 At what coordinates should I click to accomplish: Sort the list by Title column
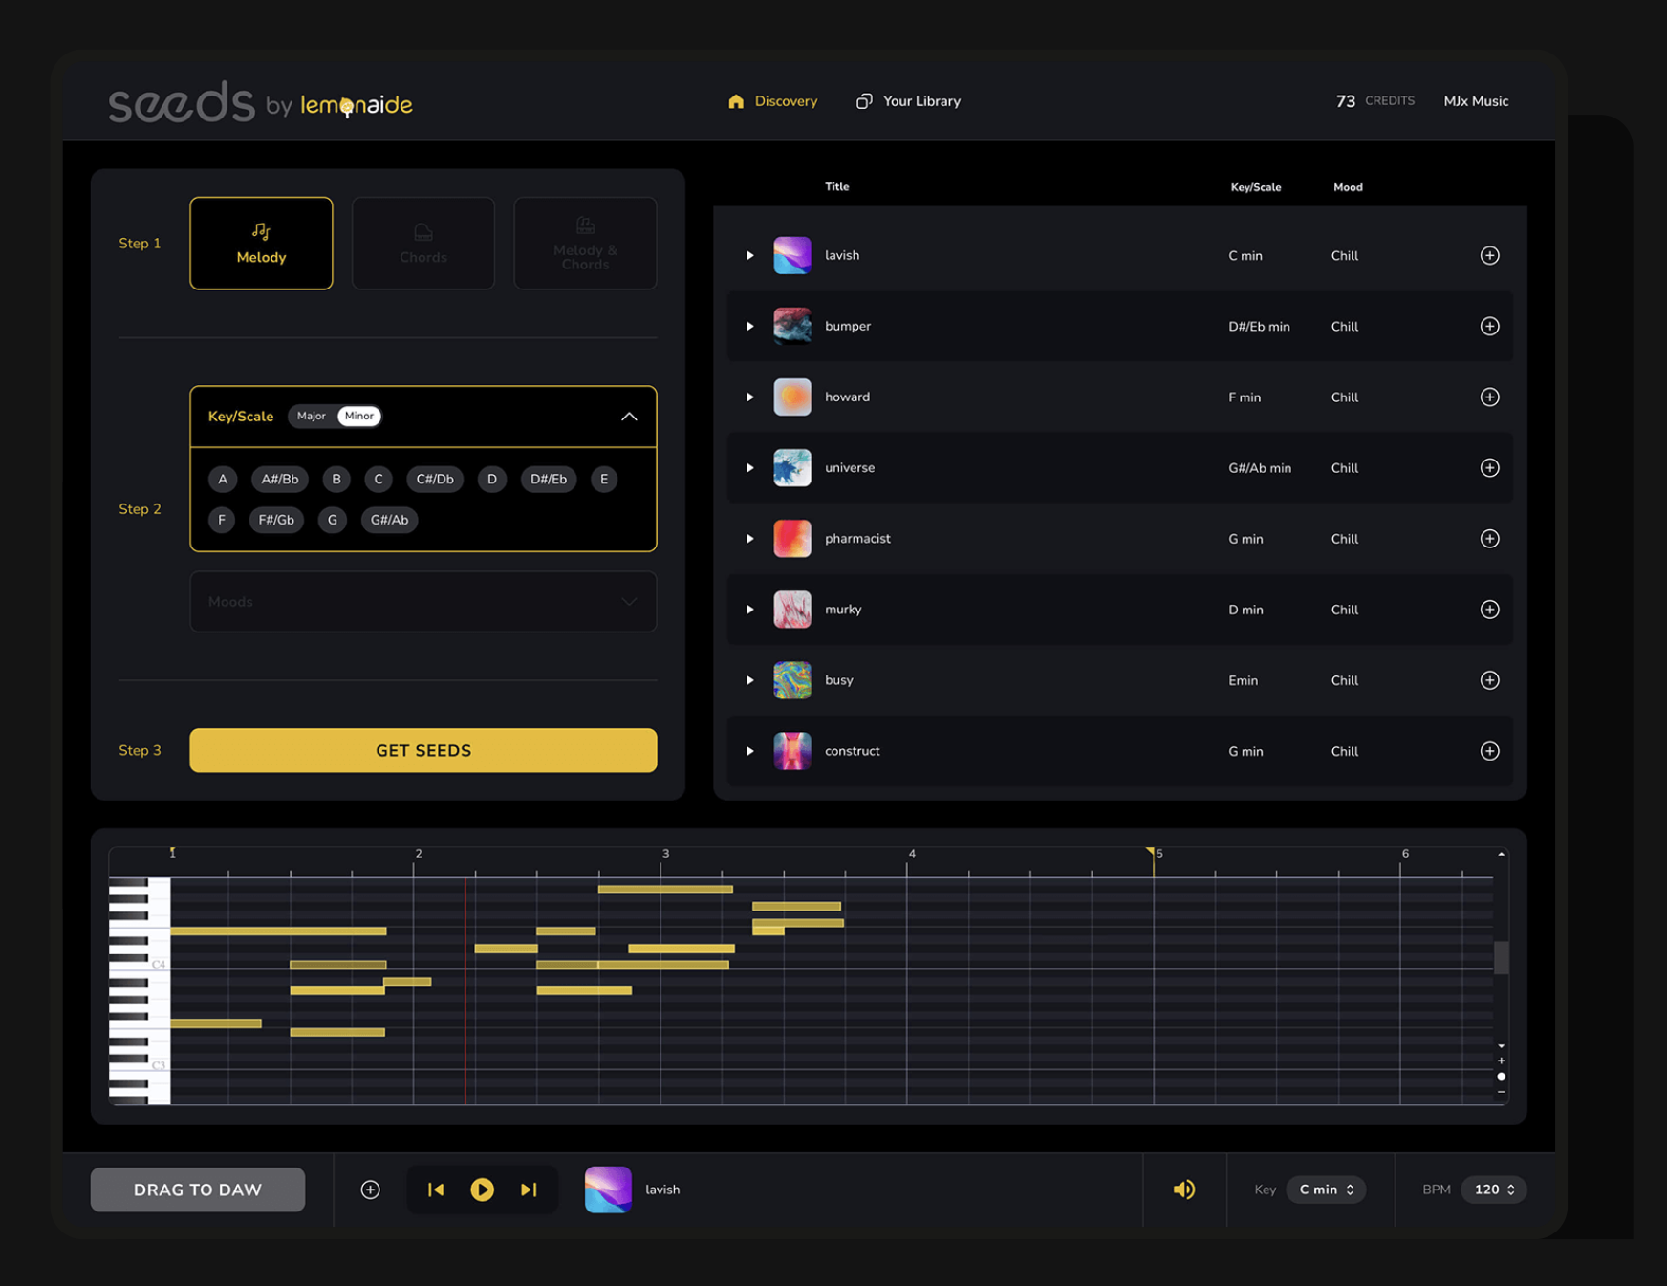[837, 187]
